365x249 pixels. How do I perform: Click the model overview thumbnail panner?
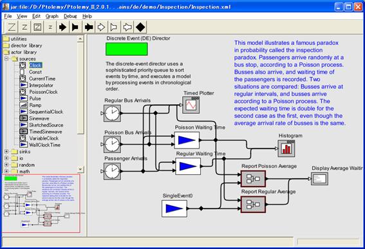41,203
